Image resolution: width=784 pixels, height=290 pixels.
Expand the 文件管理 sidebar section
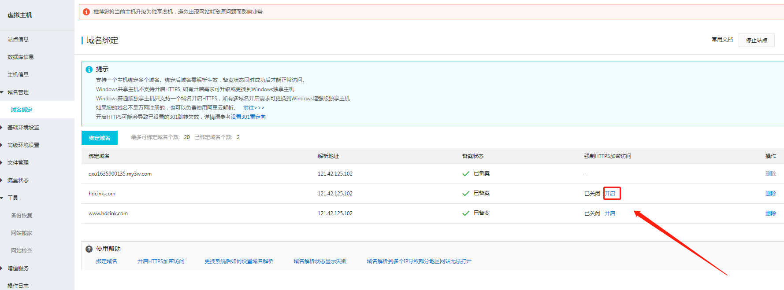pos(2,163)
